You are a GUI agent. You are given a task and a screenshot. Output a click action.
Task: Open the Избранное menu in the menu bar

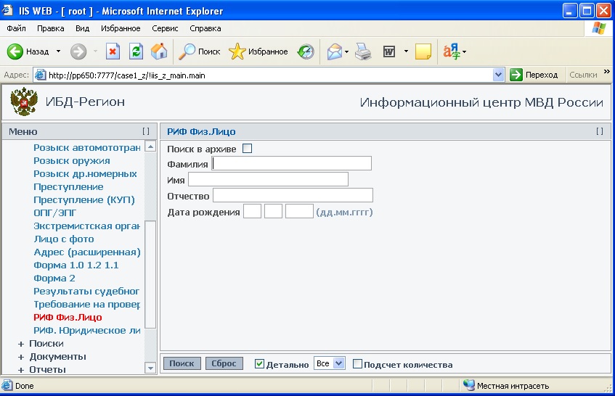[x=120, y=28]
